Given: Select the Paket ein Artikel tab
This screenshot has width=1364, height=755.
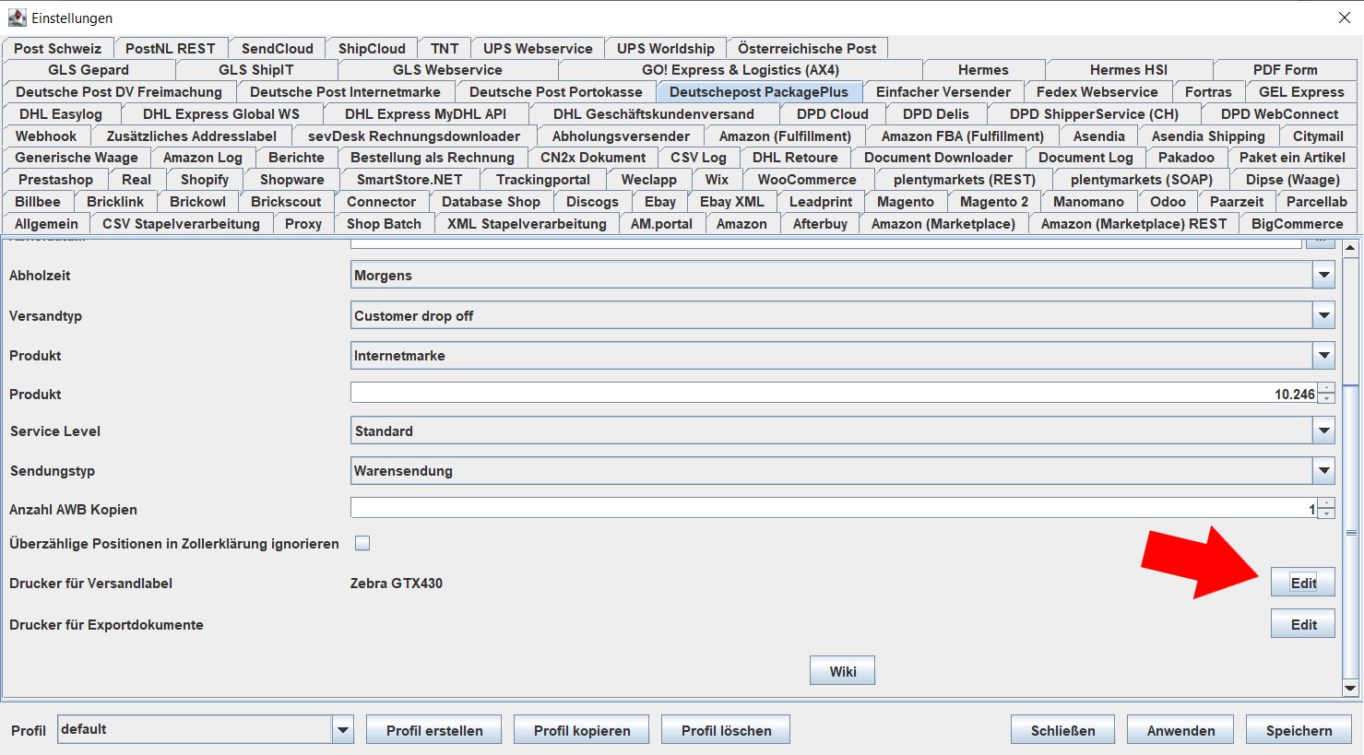Looking at the screenshot, I should pos(1291,158).
